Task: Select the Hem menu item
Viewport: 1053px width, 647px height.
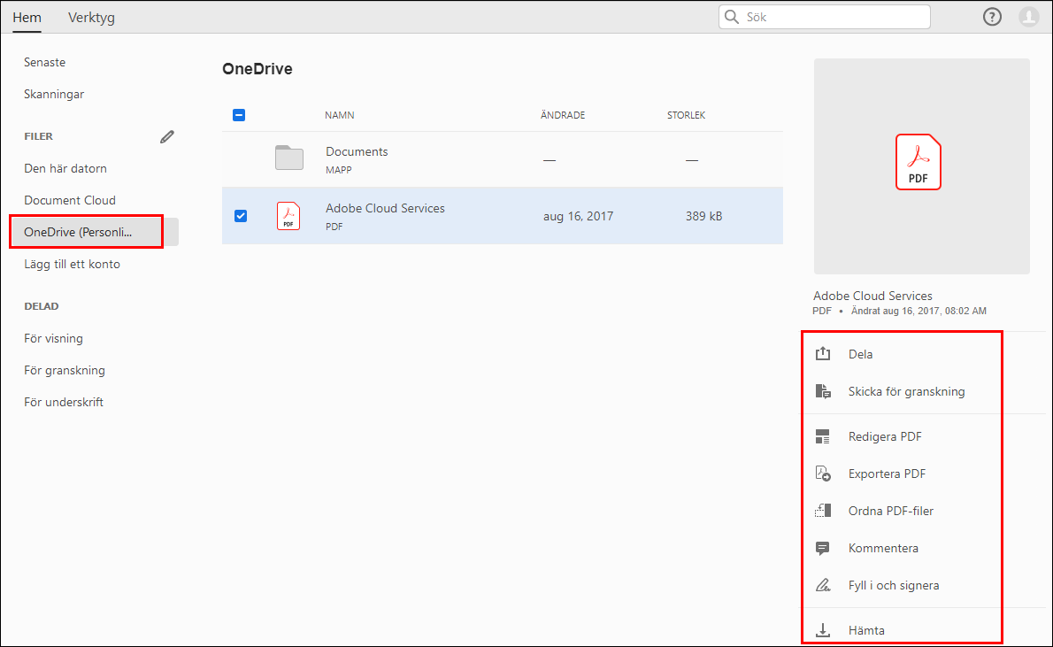Action: point(27,17)
